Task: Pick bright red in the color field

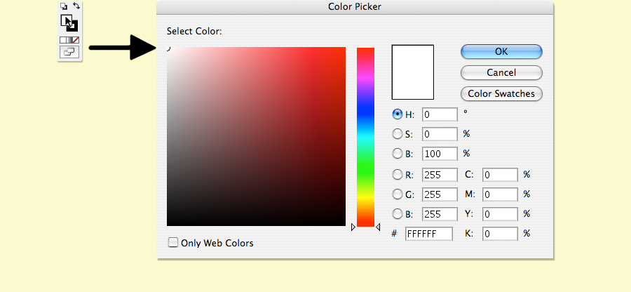Action: point(341,52)
